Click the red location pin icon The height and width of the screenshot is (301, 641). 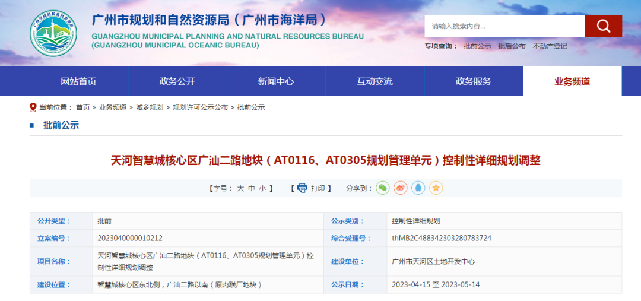pyautogui.click(x=33, y=107)
